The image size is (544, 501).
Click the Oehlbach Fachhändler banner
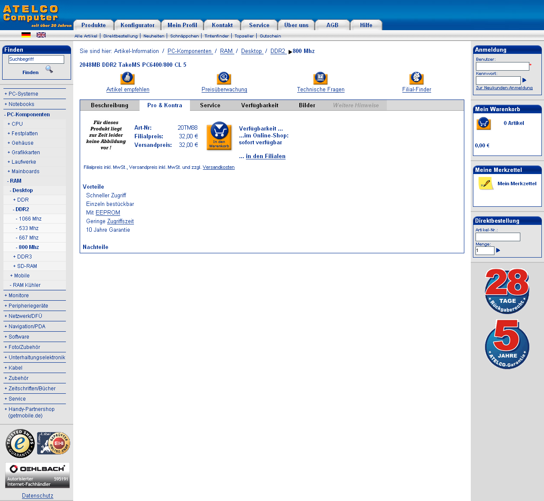click(x=37, y=475)
